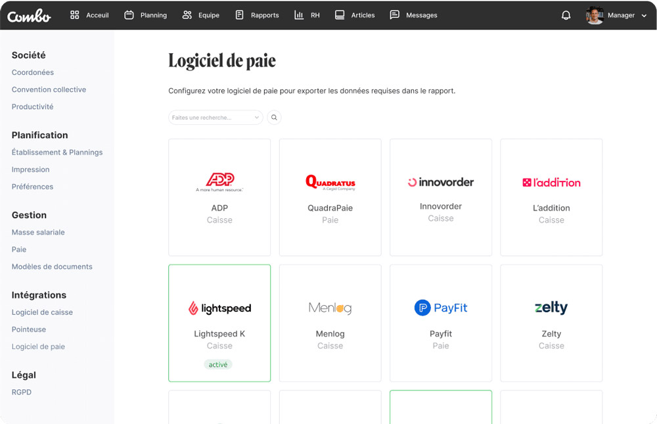The height and width of the screenshot is (424, 657).
Task: Click the Manager profile avatar
Action: 595,15
